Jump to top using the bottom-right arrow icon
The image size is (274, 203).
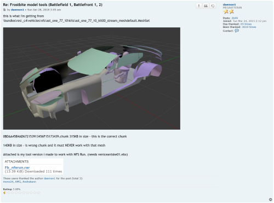point(270,199)
